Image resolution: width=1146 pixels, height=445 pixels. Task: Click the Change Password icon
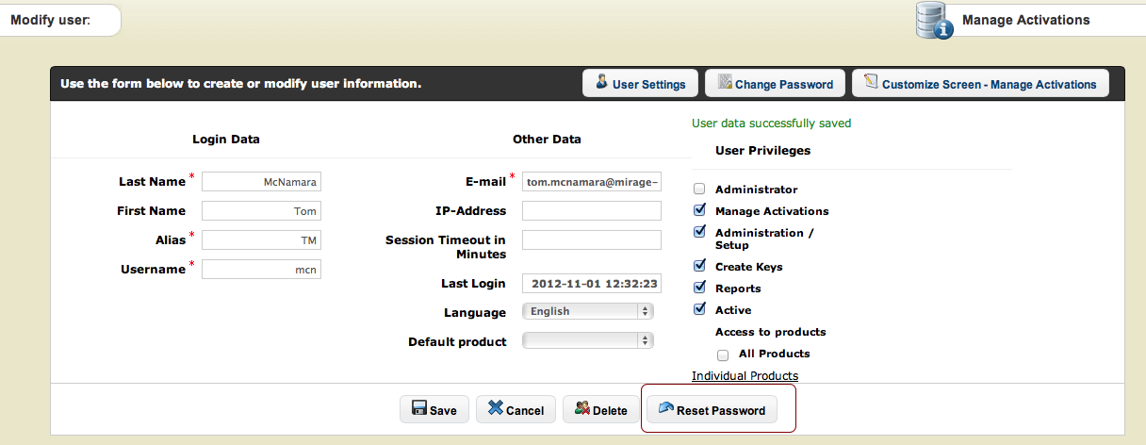[x=725, y=83]
